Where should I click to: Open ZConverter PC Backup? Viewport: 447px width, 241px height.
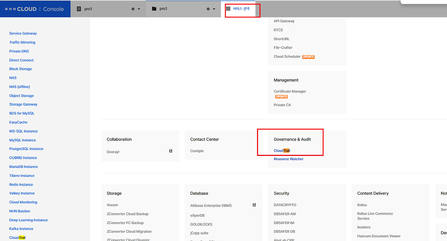pos(125,223)
